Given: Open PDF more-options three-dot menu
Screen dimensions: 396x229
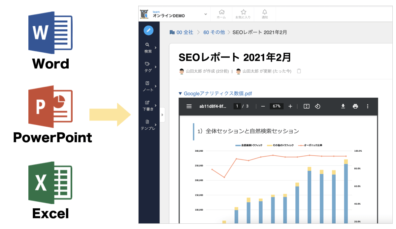Looking at the screenshot, I should point(368,106).
